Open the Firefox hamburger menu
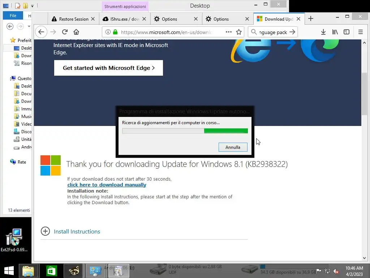The image size is (370, 278). [360, 32]
